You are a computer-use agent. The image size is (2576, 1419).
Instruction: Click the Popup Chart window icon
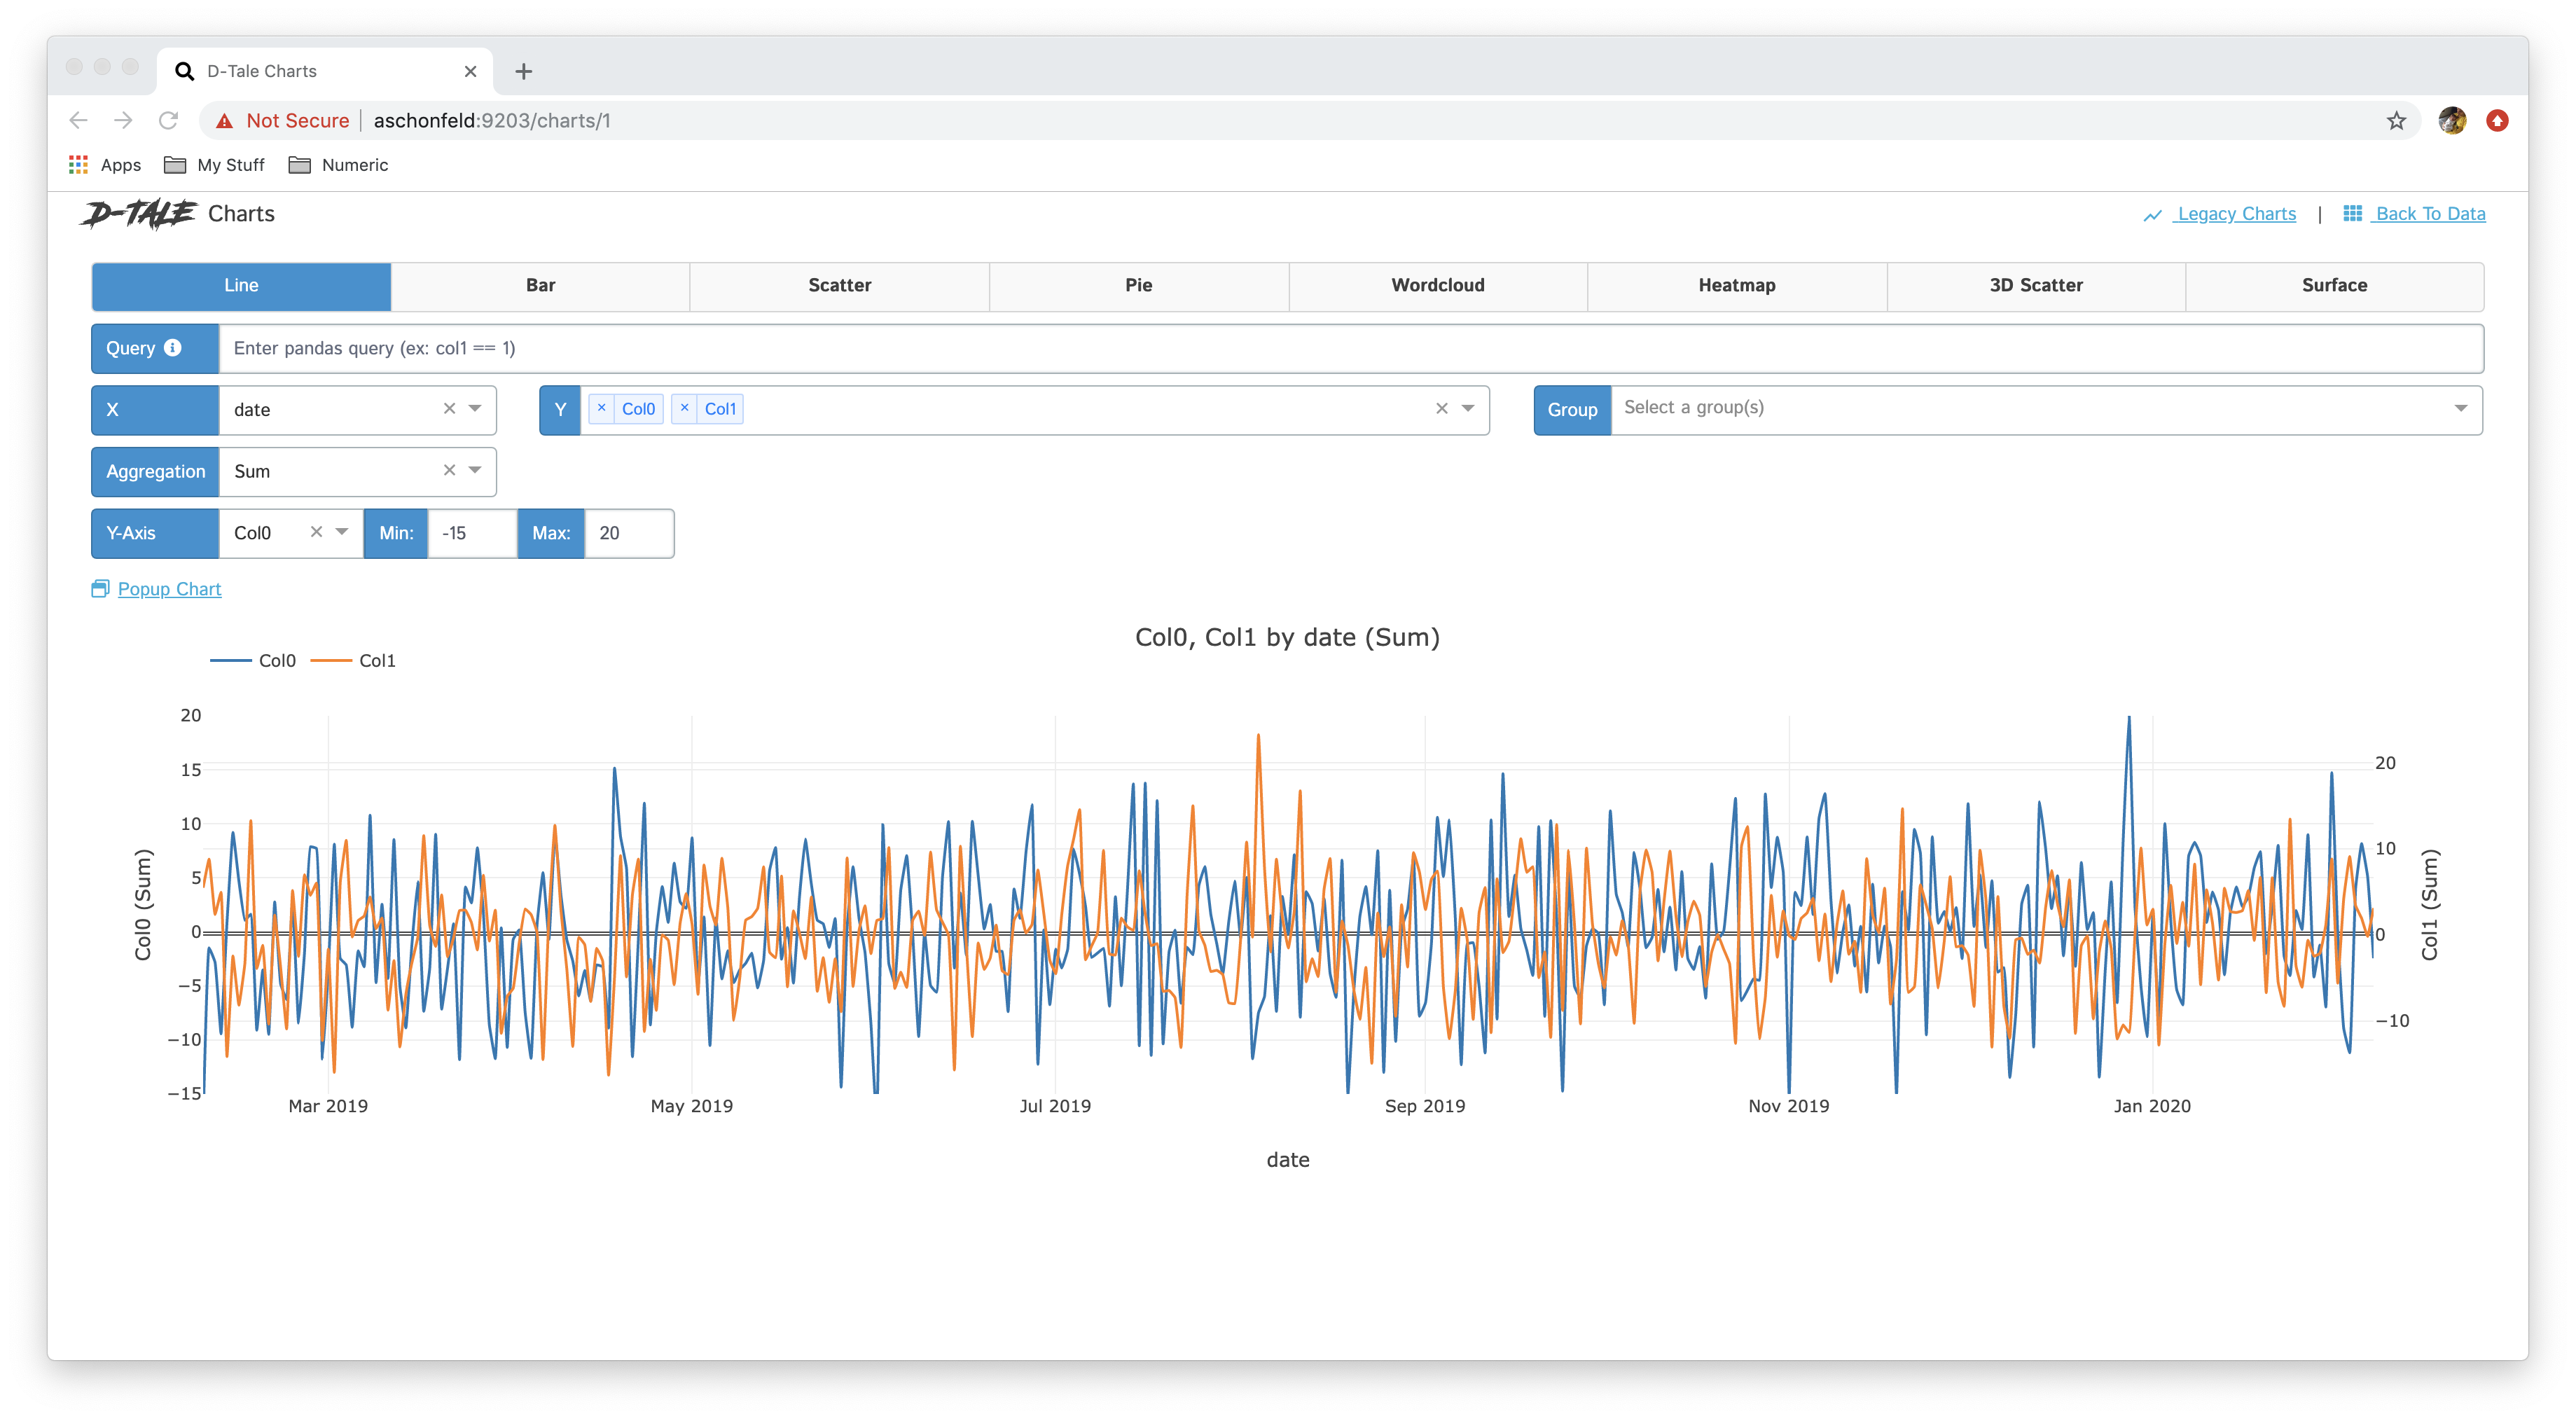point(100,589)
